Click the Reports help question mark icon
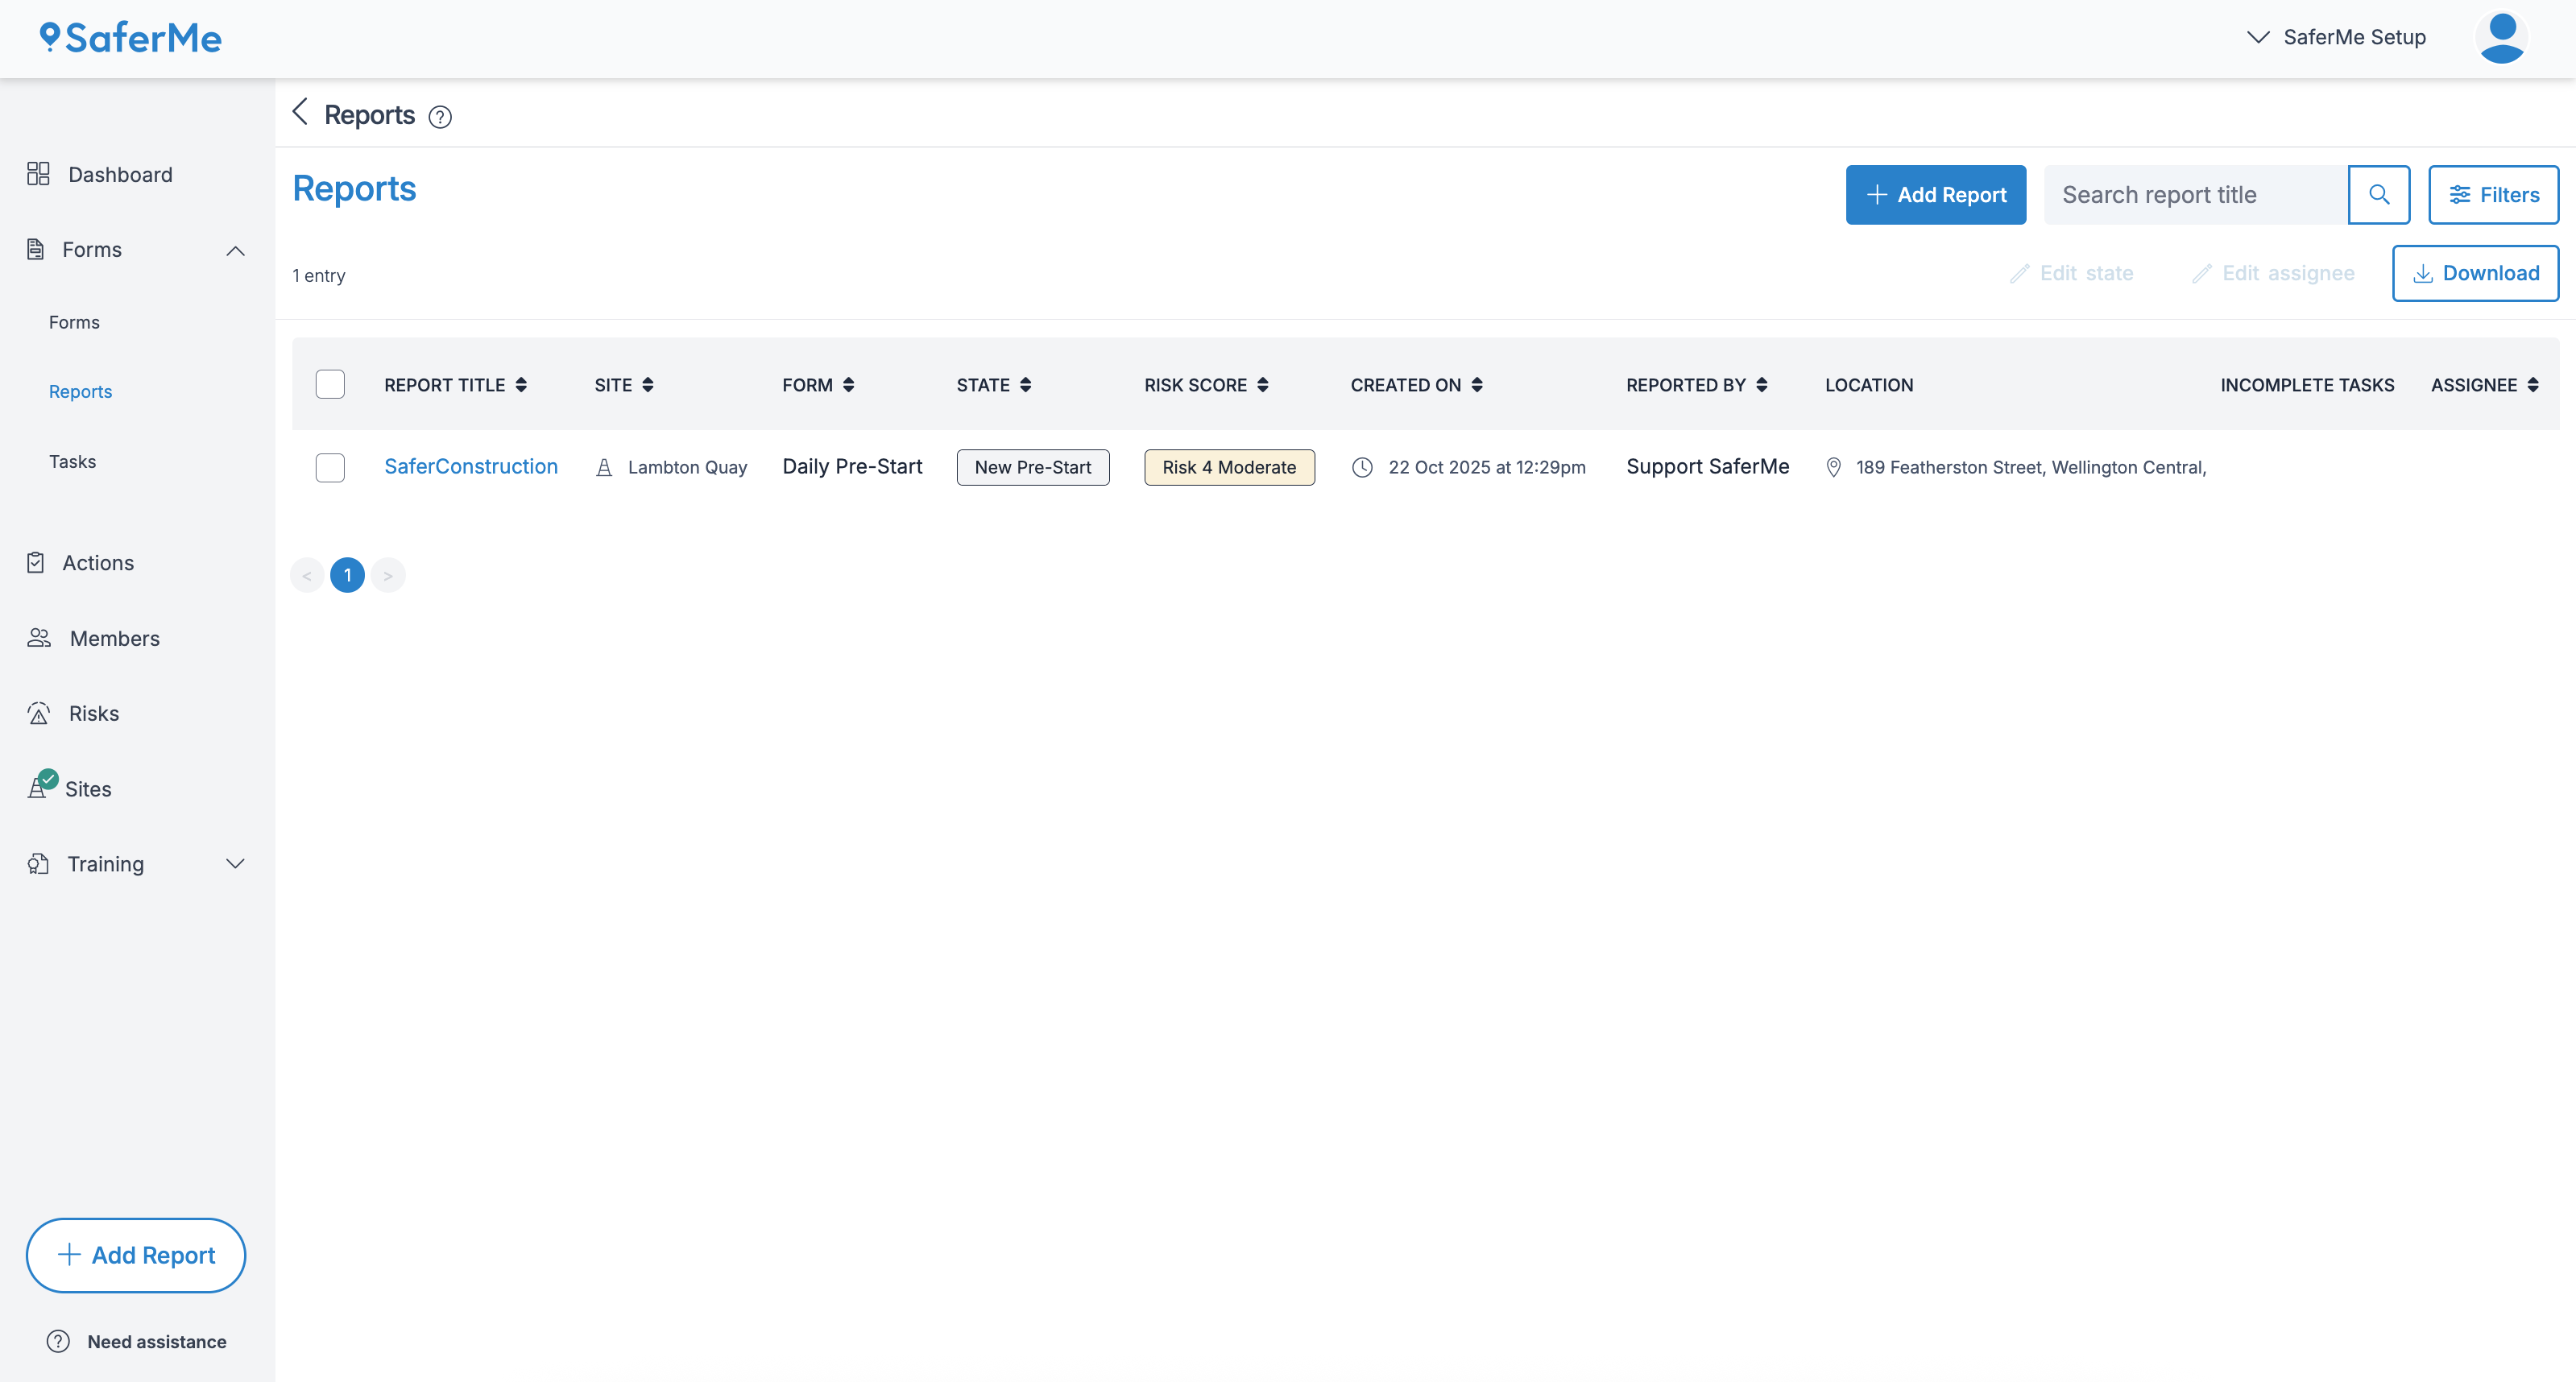 click(440, 117)
